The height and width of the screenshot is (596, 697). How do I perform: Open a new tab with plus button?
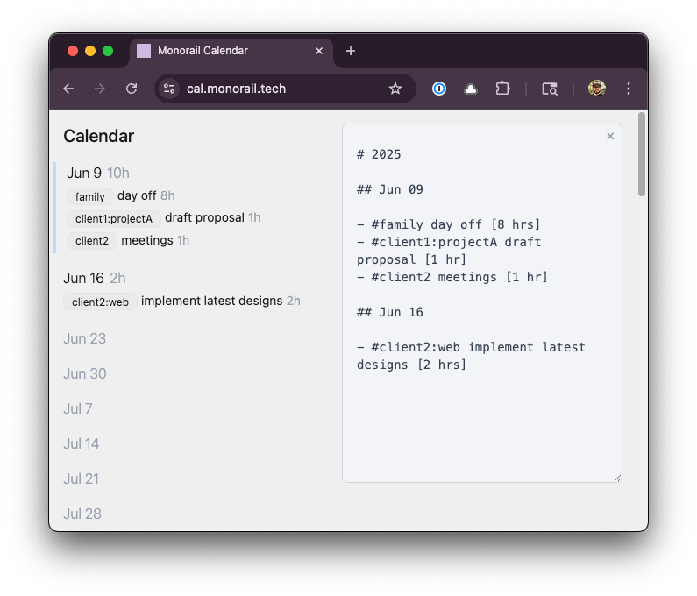tap(351, 51)
